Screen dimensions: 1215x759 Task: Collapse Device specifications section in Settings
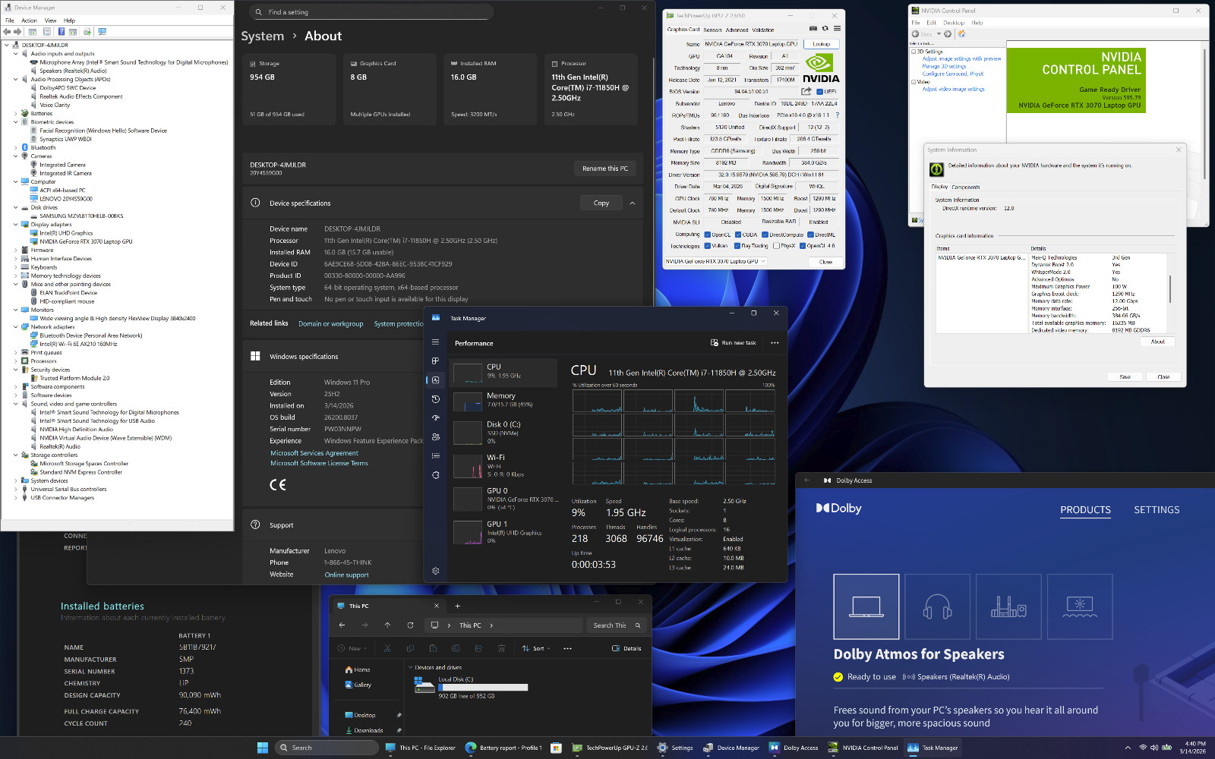(632, 203)
